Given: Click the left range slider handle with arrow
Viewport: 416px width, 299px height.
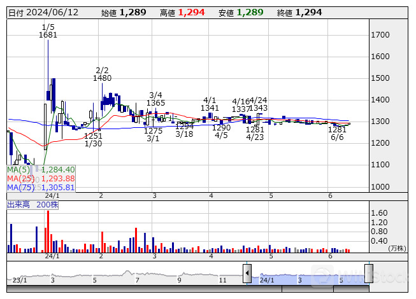Looking at the screenshot, I should coord(247,273).
